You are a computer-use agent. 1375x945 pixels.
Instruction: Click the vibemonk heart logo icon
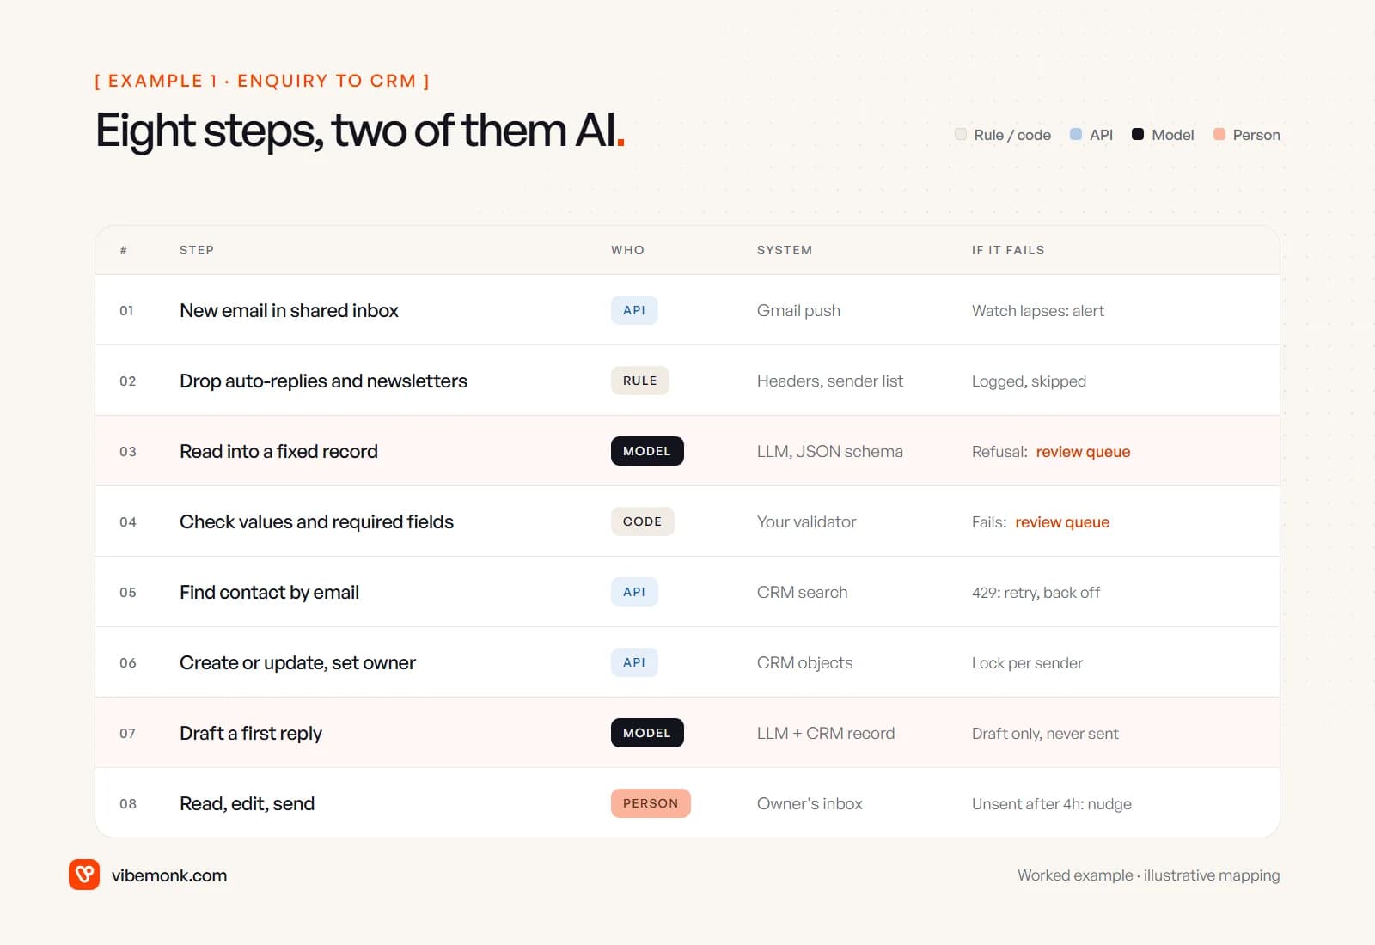[84, 875]
